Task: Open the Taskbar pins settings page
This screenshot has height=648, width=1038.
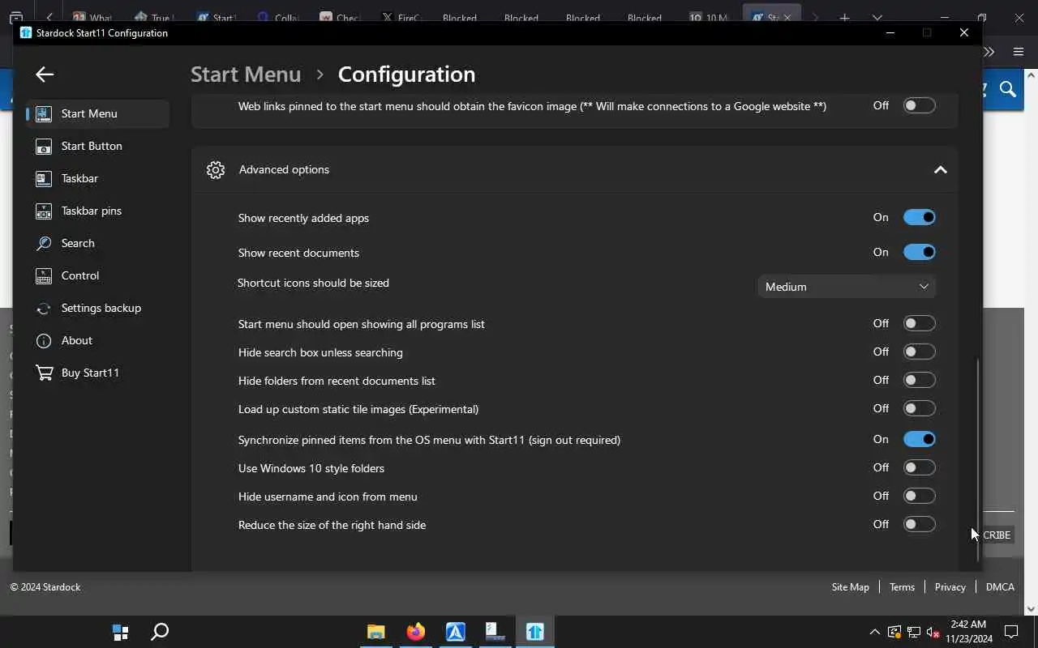Action: (x=98, y=211)
